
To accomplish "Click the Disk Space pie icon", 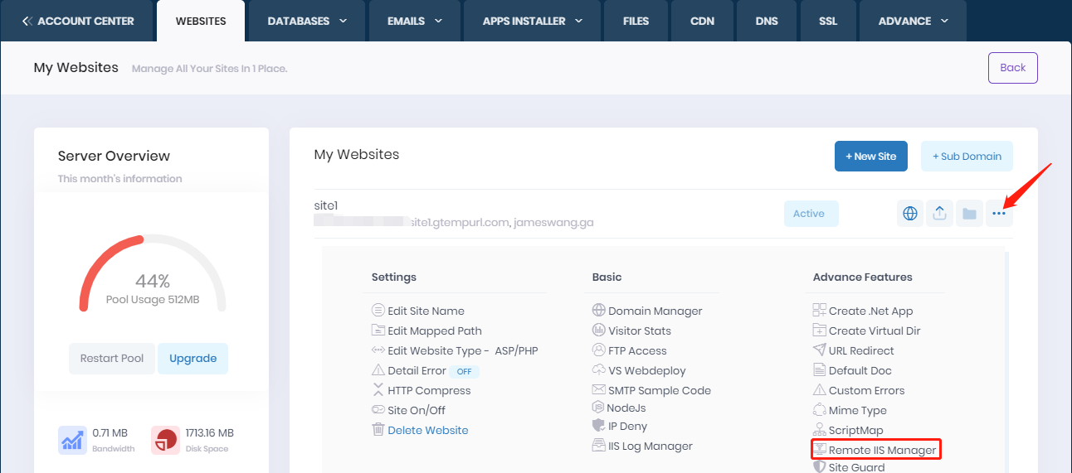I will (x=165, y=440).
